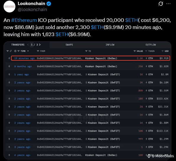Click the current page number 1 field
176x161 pixels.
[x=32, y=45]
